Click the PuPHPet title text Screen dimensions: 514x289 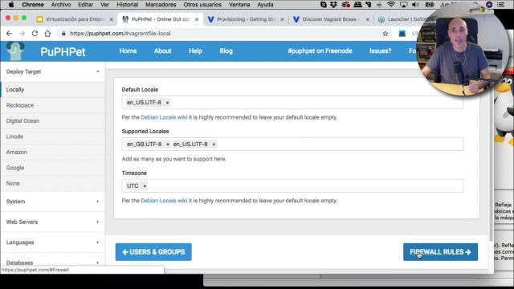63,51
